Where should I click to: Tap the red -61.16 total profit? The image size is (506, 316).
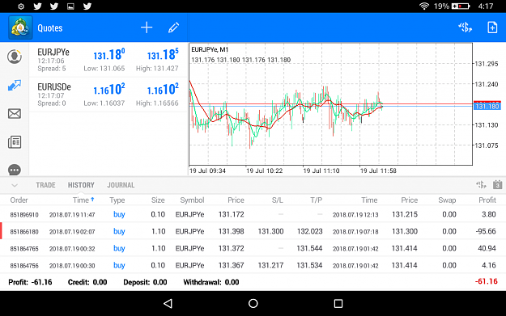(x=486, y=281)
